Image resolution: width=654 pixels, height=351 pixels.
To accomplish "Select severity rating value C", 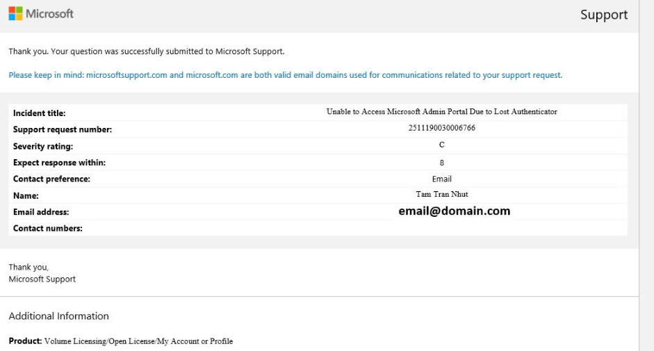I will pyautogui.click(x=442, y=145).
